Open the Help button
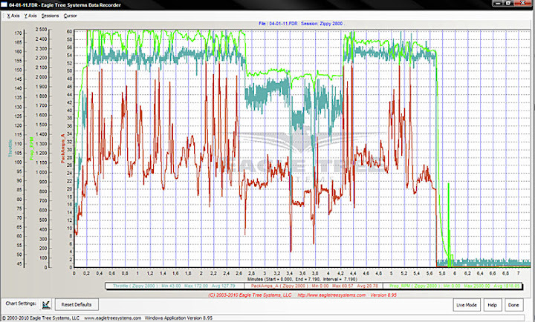Screen dimensions: 535x322 point(493,305)
